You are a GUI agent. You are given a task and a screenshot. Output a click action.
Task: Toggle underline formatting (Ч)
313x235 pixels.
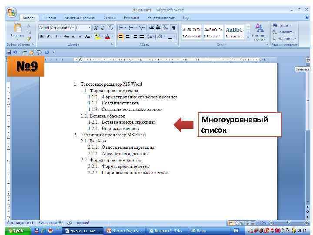56,37
